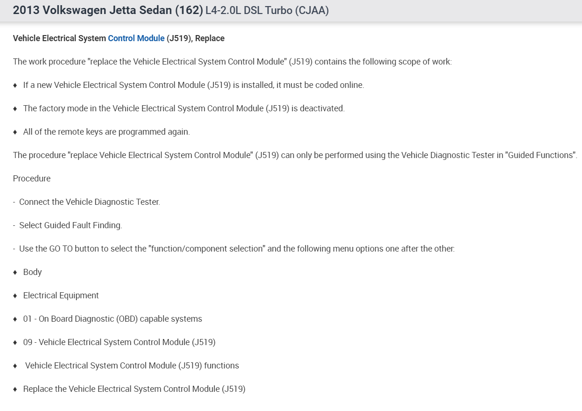Click the "must be coded online" bullet line

click(193, 85)
